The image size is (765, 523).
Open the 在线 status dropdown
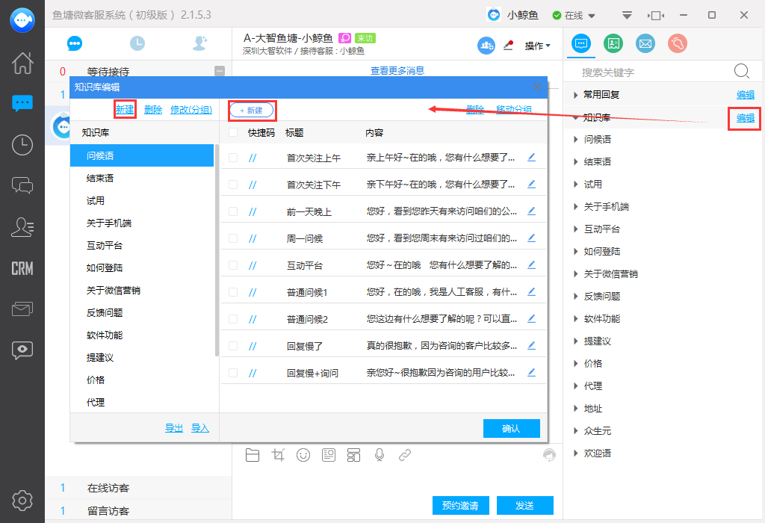tap(574, 15)
